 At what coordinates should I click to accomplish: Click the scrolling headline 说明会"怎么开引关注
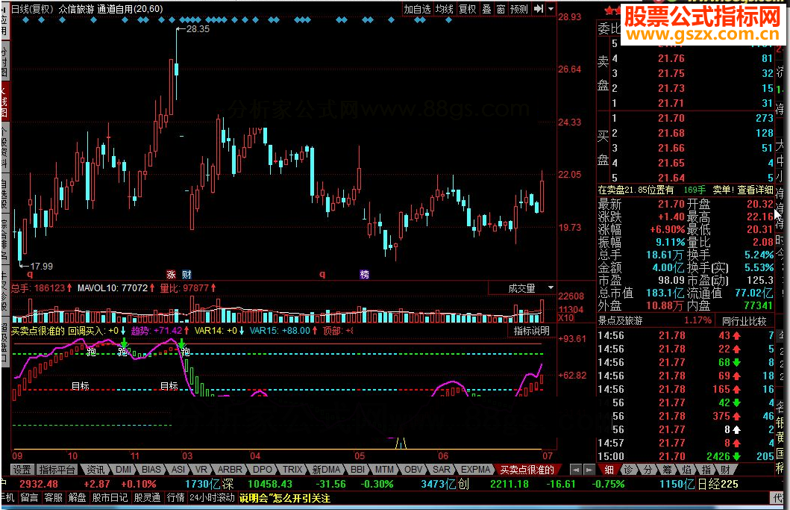coord(285,498)
